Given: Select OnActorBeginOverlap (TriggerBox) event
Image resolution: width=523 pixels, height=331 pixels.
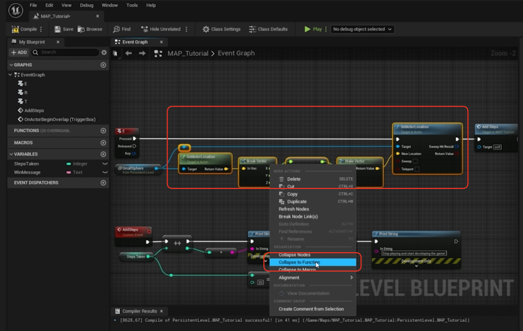Looking at the screenshot, I should coord(56,120).
